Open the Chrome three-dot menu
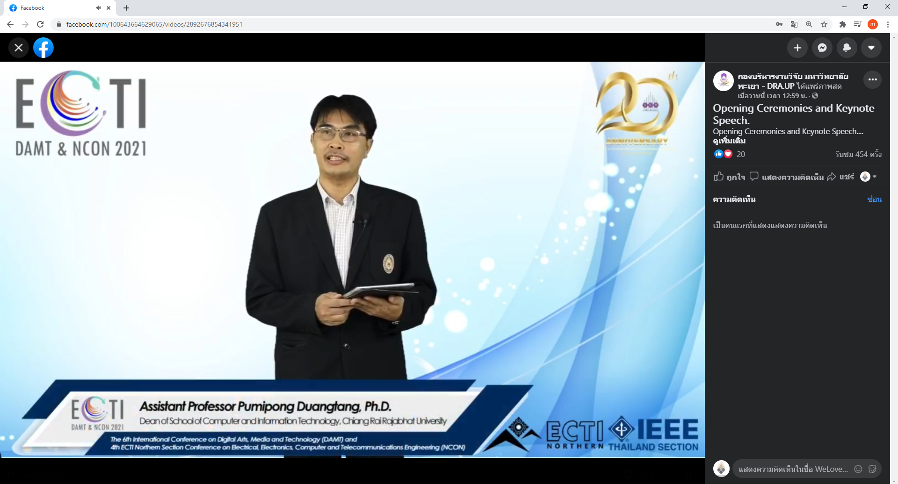898x484 pixels. [x=888, y=24]
